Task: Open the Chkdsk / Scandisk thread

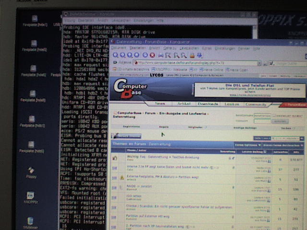Action: pos(179,207)
